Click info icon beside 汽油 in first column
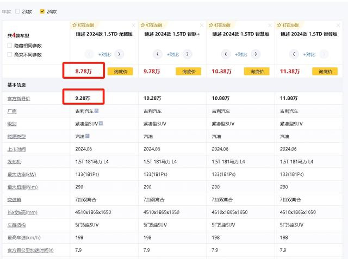 88,136
